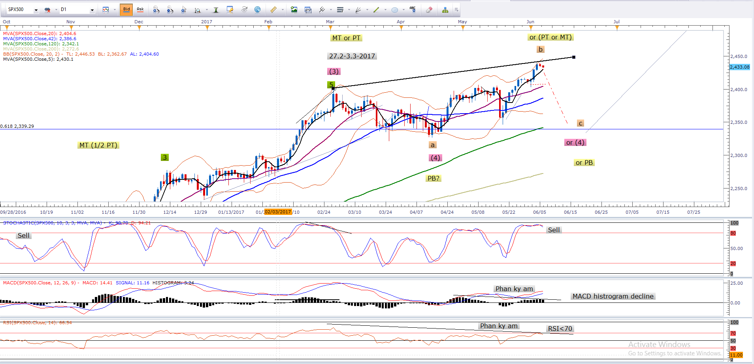Select the ellipse shape drawing tool
Image resolution: width=754 pixels, height=364 pixels.
(x=394, y=10)
